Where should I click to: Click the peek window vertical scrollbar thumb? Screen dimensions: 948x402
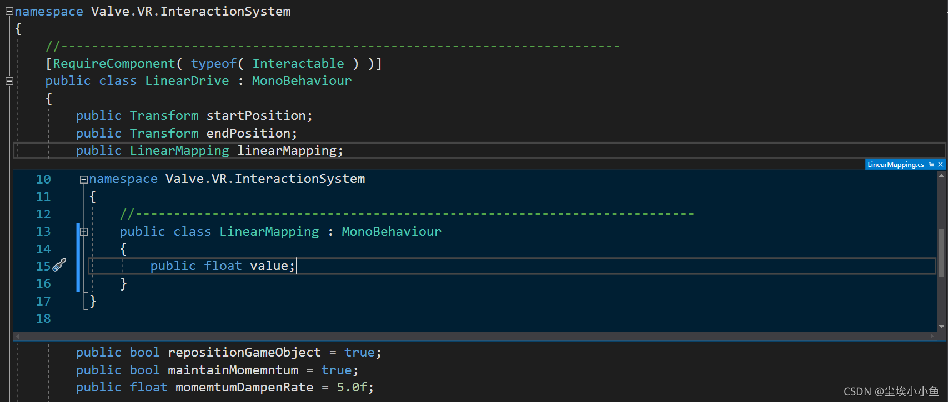(941, 252)
